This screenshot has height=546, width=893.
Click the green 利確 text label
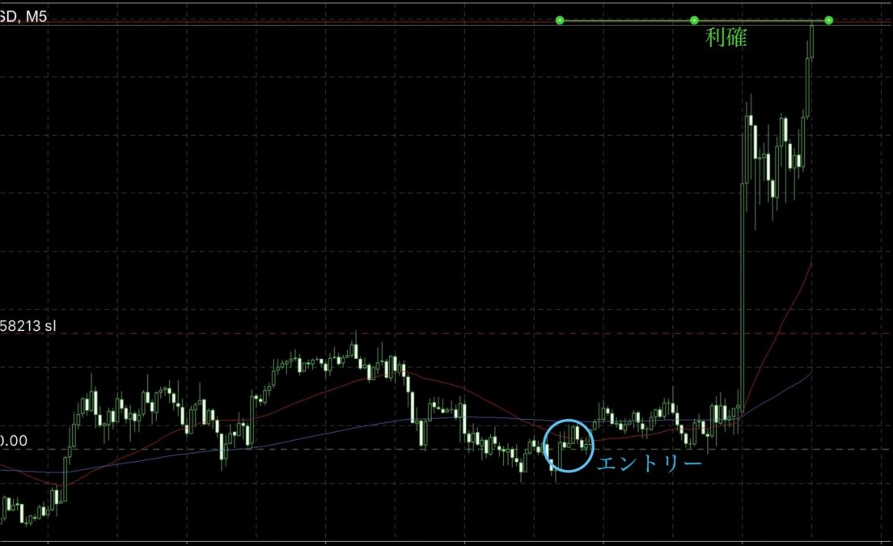pos(726,38)
